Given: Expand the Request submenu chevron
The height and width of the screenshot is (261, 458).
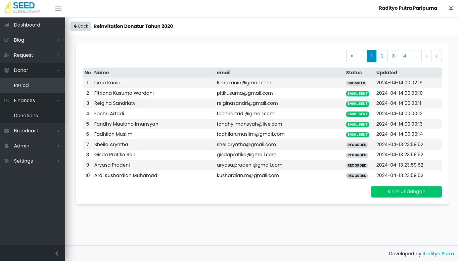Looking at the screenshot, I should (x=58, y=55).
